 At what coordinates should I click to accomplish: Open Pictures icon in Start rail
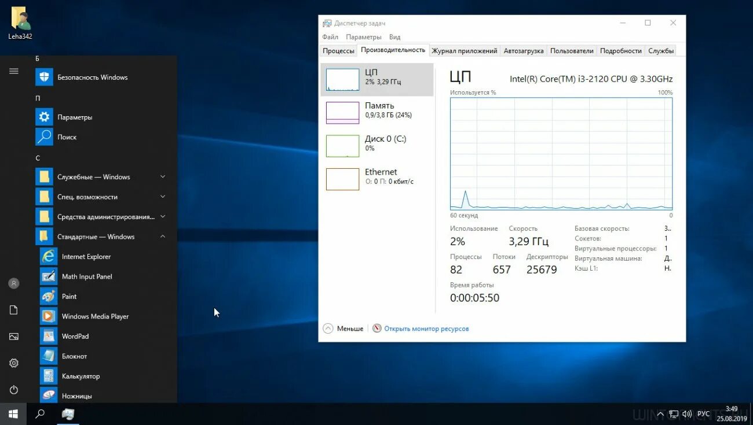pos(14,337)
